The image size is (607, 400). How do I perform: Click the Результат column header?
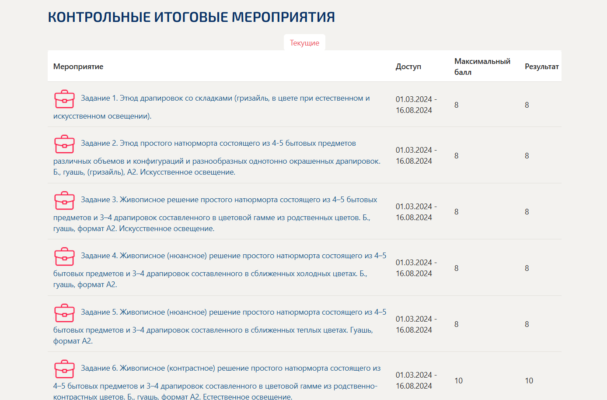[542, 67]
